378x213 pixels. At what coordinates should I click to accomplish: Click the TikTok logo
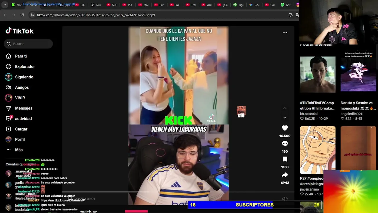[x=19, y=31]
